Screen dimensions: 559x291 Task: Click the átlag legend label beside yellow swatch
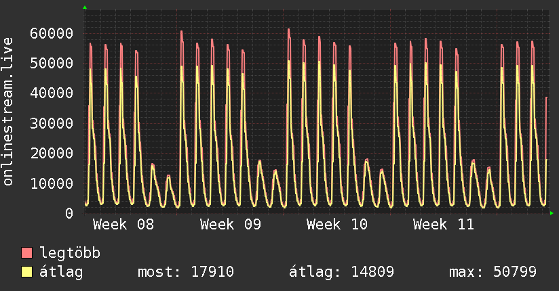tap(61, 272)
